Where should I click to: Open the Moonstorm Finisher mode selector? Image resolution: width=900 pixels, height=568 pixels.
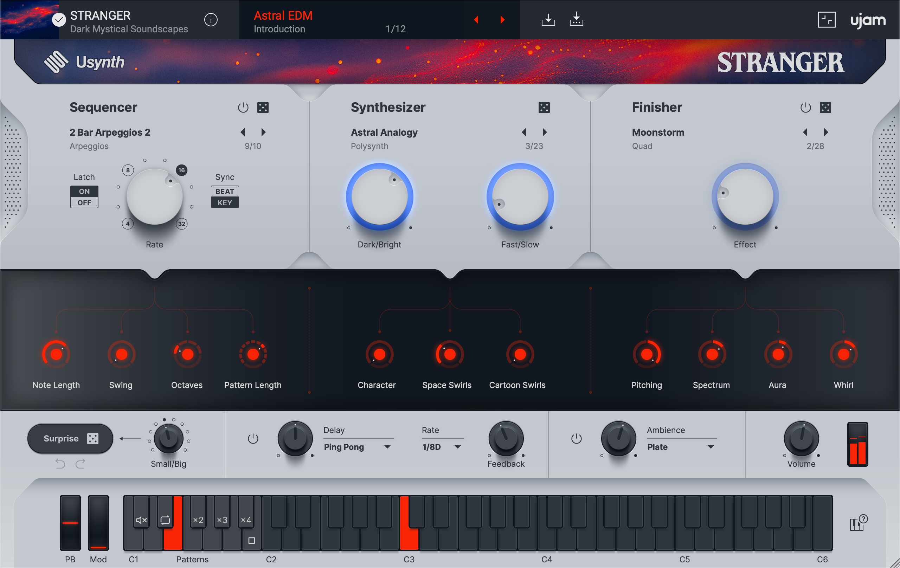point(658,132)
